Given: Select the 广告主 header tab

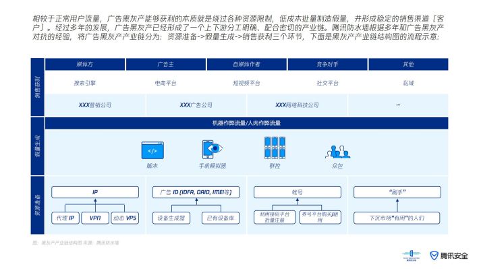Looking at the screenshot, I should 165,65.
